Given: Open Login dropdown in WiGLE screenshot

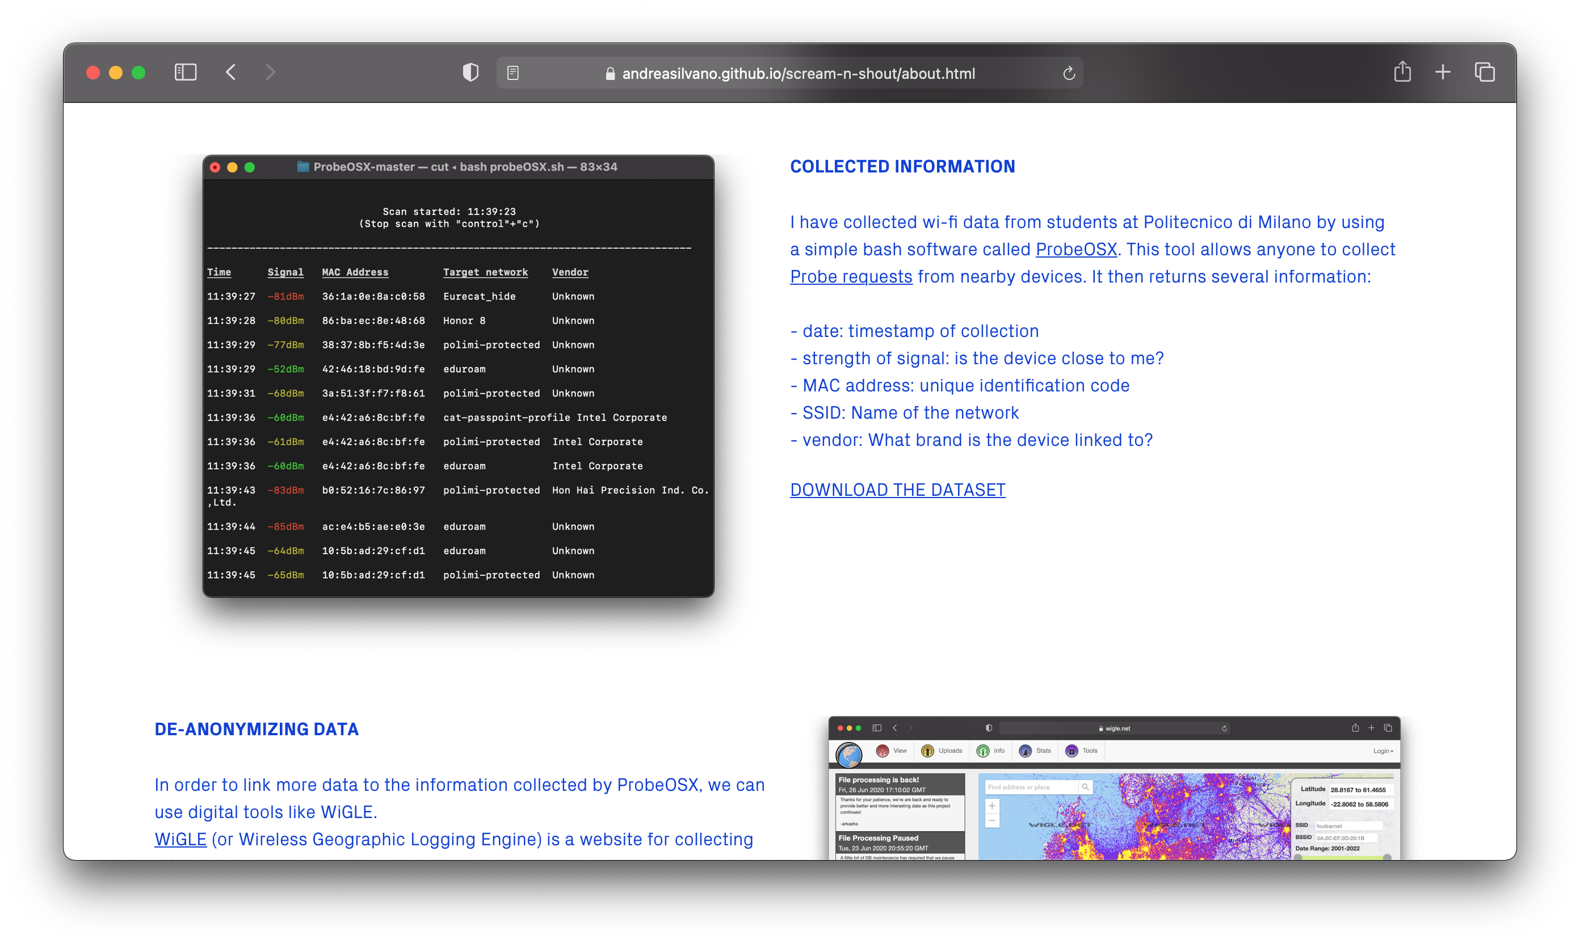Looking at the screenshot, I should click(x=1382, y=751).
